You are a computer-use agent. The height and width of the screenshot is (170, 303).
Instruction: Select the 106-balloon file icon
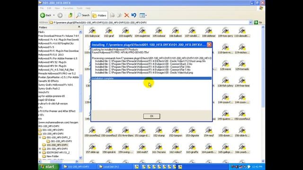click(176, 32)
